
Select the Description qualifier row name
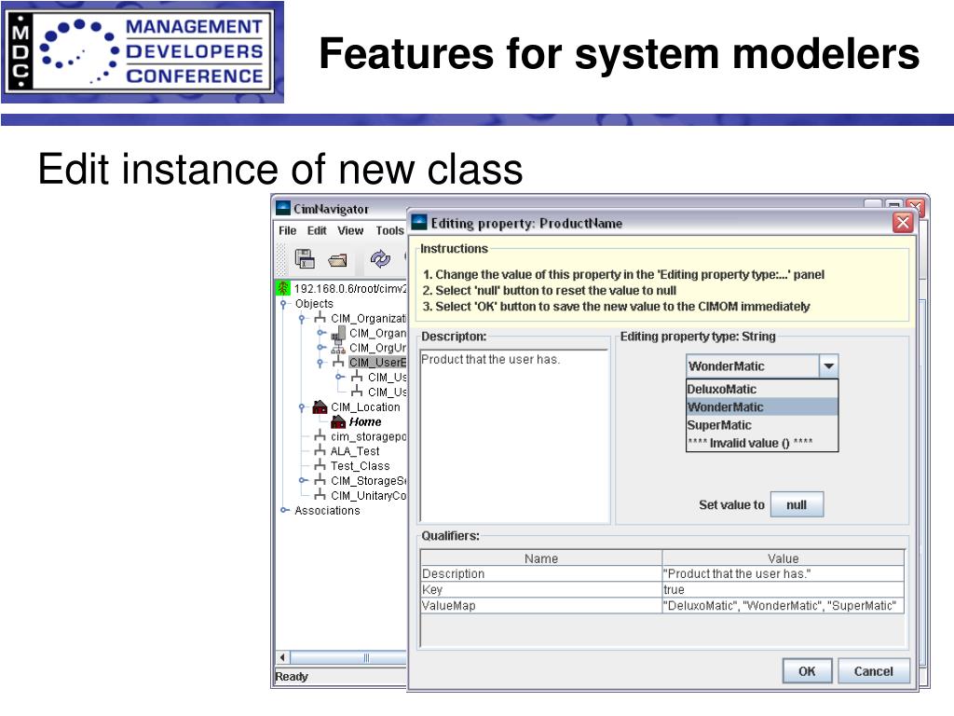click(x=541, y=573)
